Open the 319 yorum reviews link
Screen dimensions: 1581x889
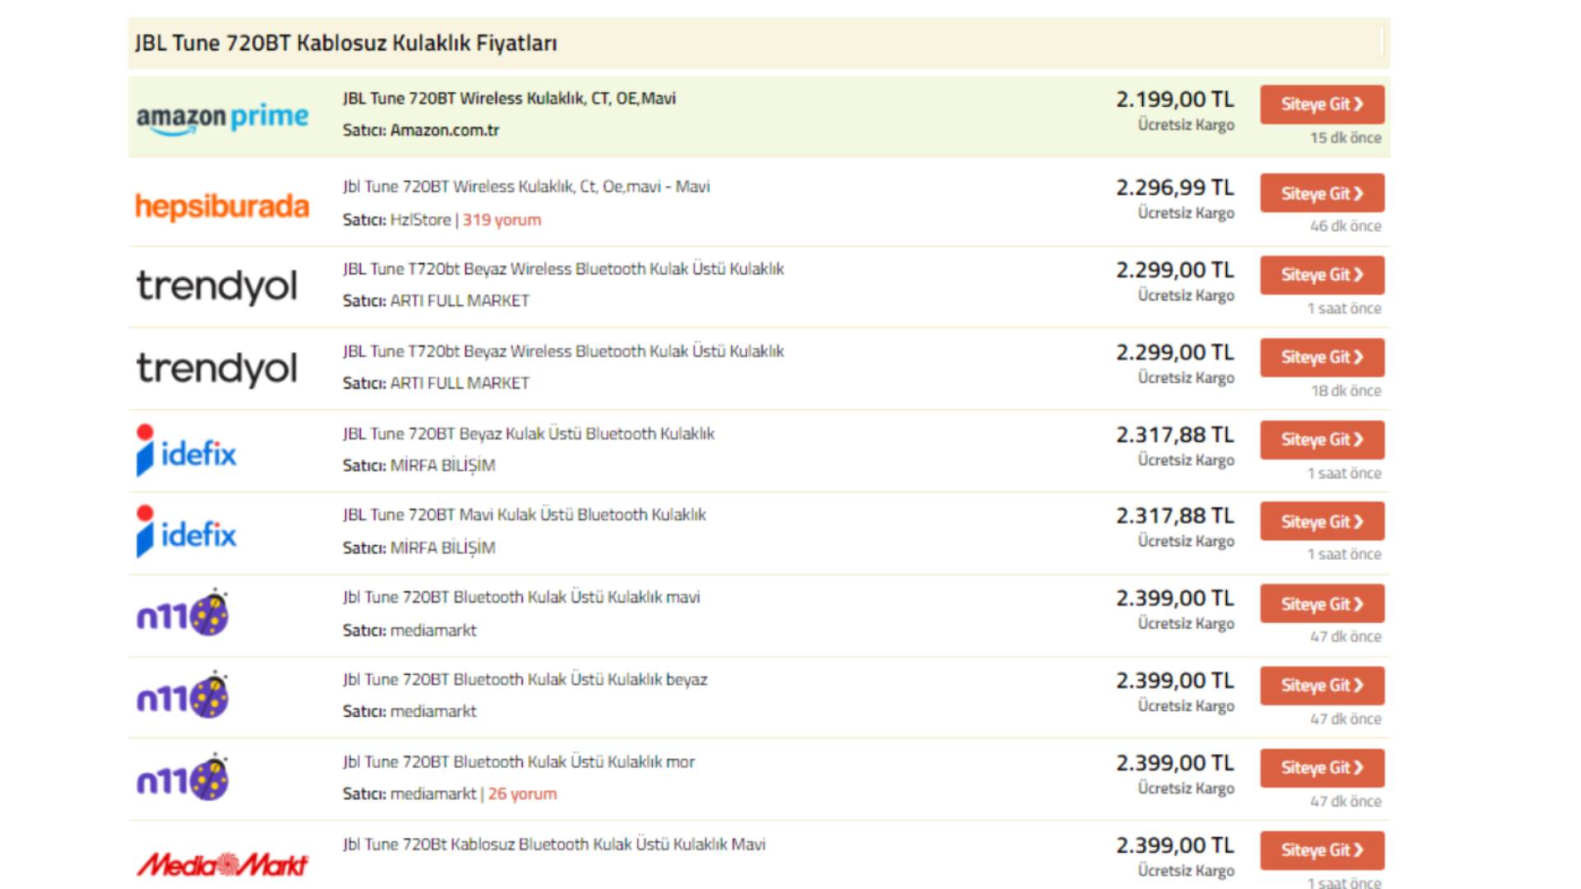(501, 220)
